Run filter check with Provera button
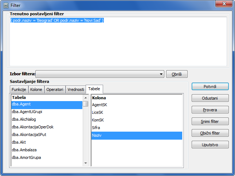 tap(210, 110)
